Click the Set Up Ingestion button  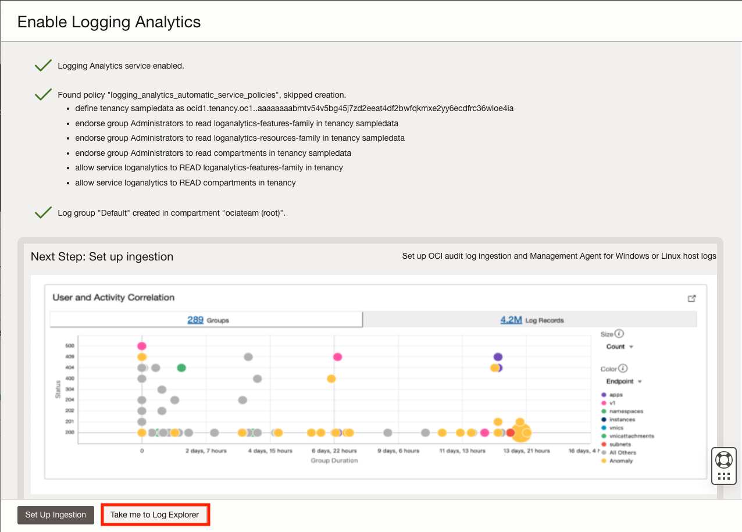[55, 515]
